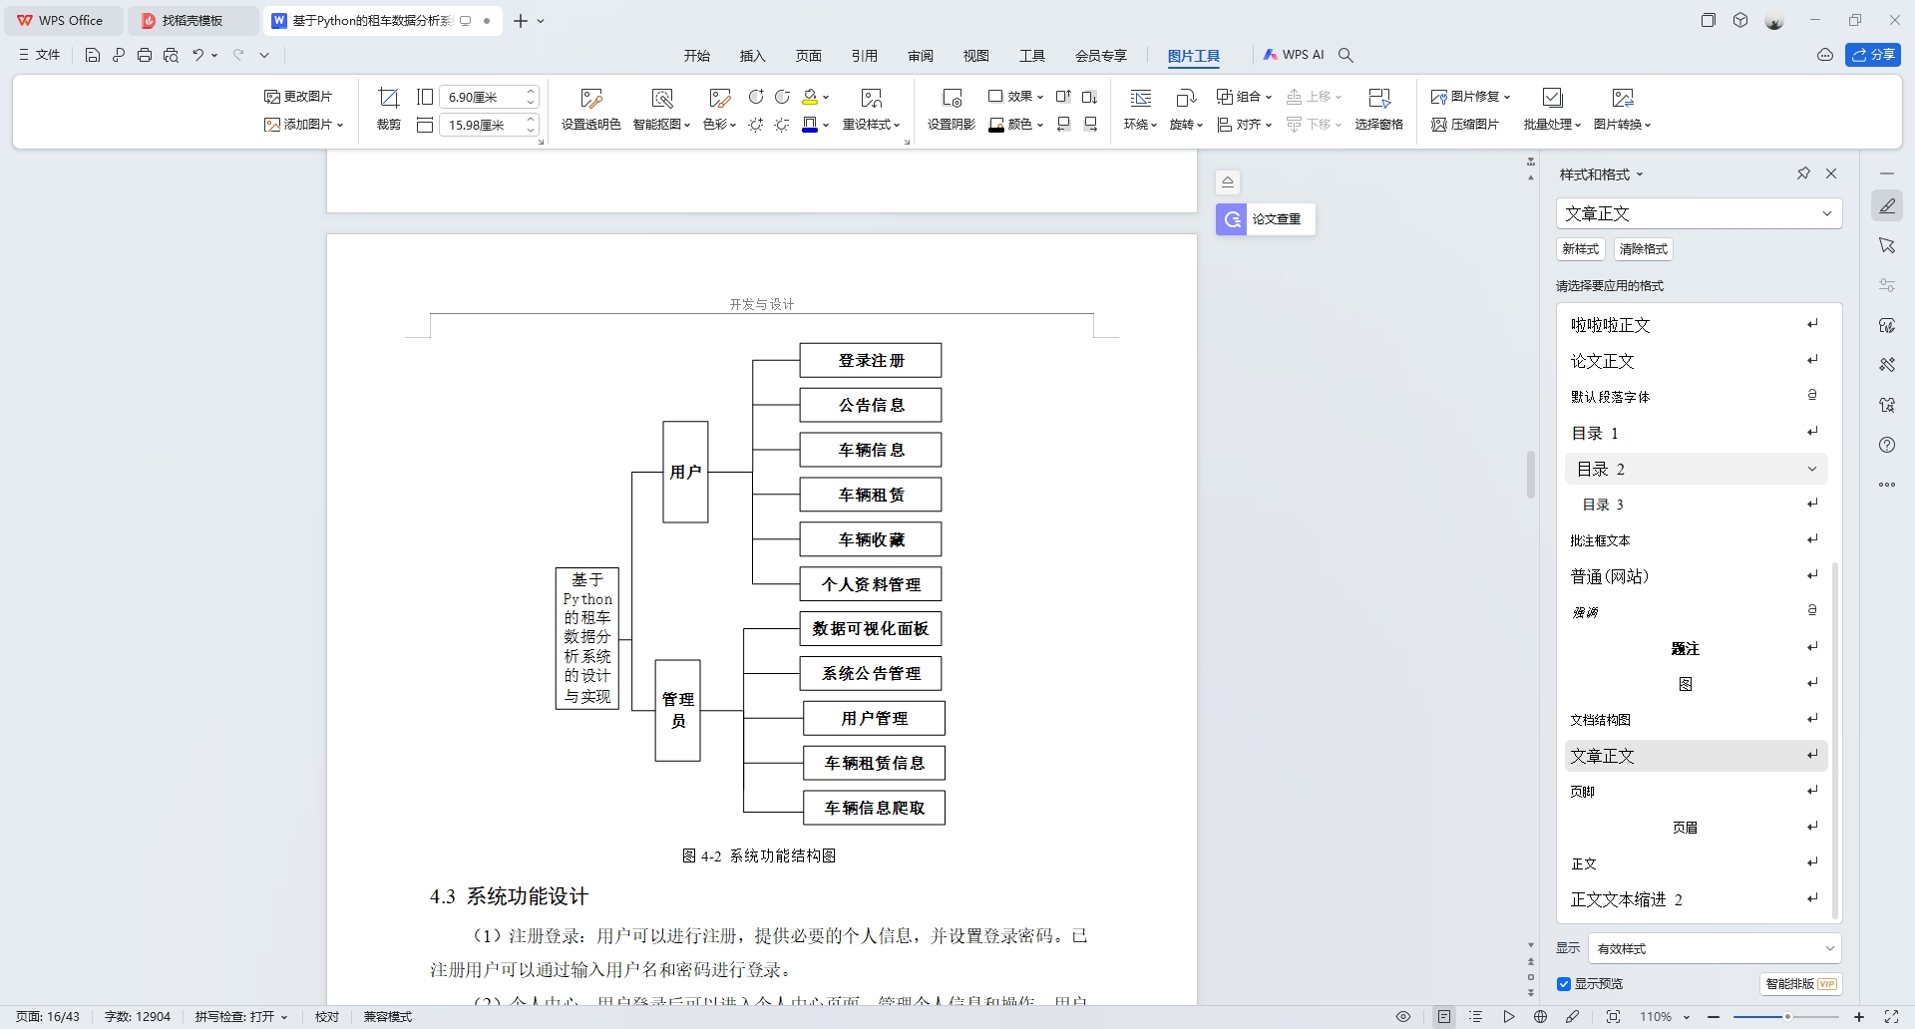1915x1029 pixels.
Task: Pin the Styles and Formatting panel
Action: (1803, 173)
